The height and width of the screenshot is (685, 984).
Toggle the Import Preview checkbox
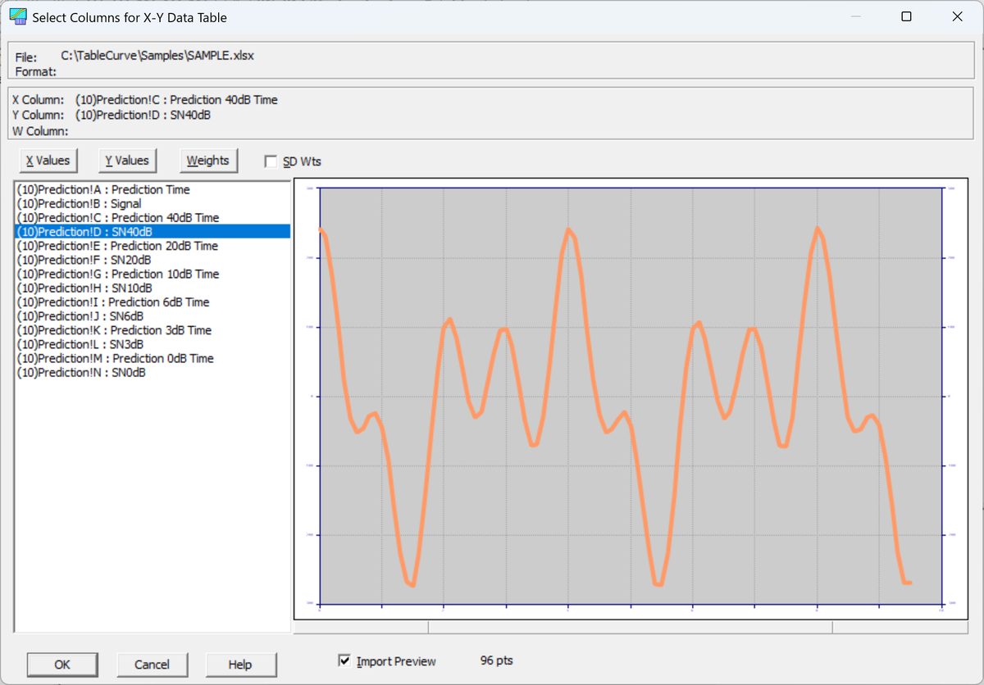(x=344, y=660)
